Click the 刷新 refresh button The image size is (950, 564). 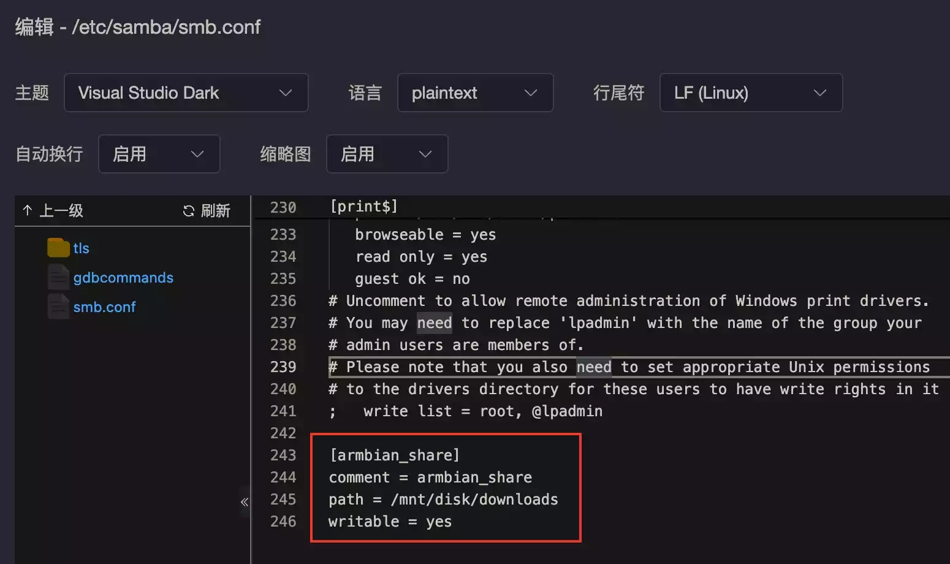coord(215,211)
